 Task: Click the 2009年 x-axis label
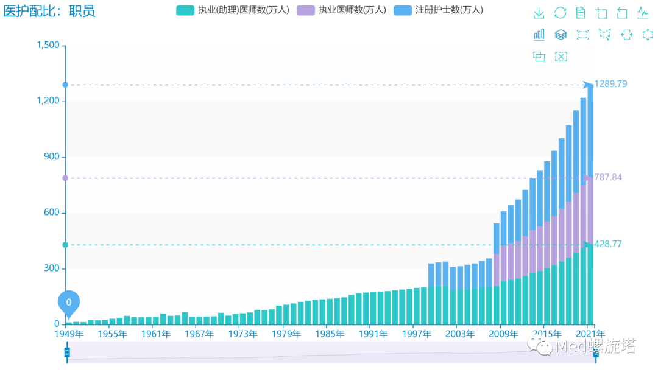coord(504,334)
